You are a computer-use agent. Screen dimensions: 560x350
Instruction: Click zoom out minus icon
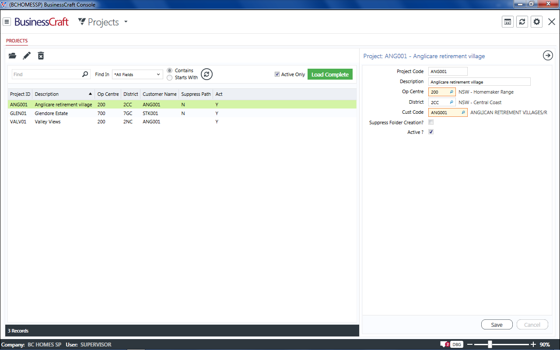(x=470, y=344)
